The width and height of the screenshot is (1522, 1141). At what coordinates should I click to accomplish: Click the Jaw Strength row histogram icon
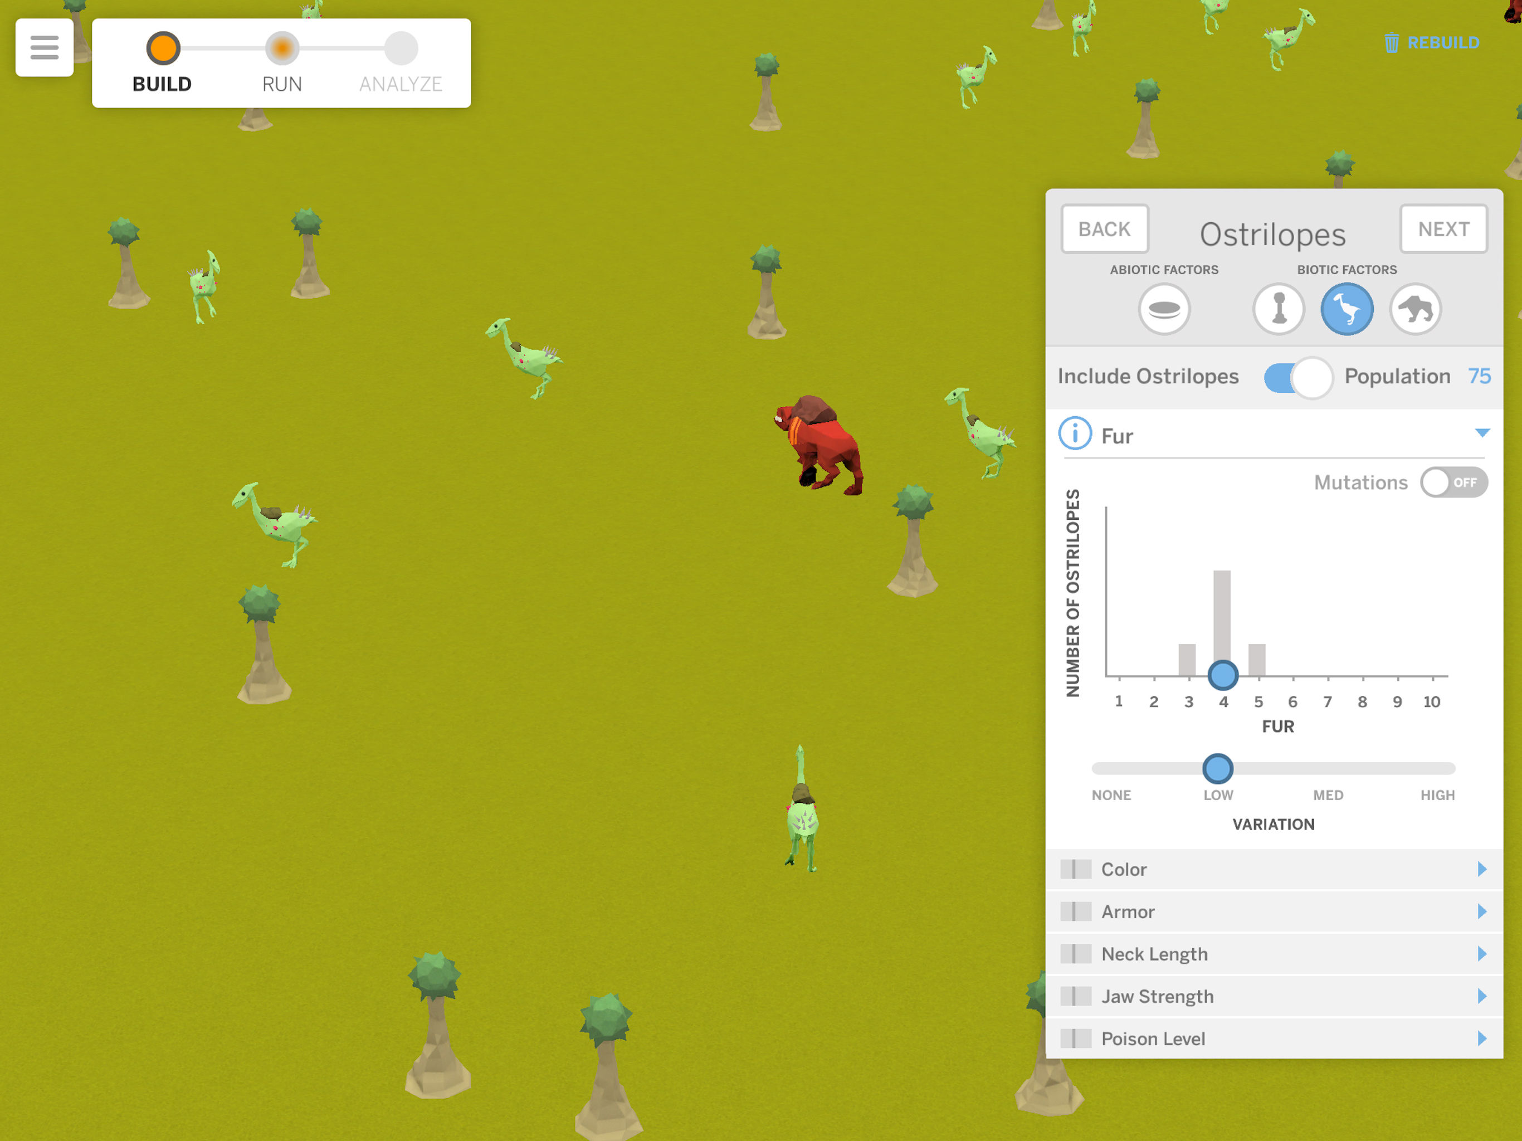1075,997
